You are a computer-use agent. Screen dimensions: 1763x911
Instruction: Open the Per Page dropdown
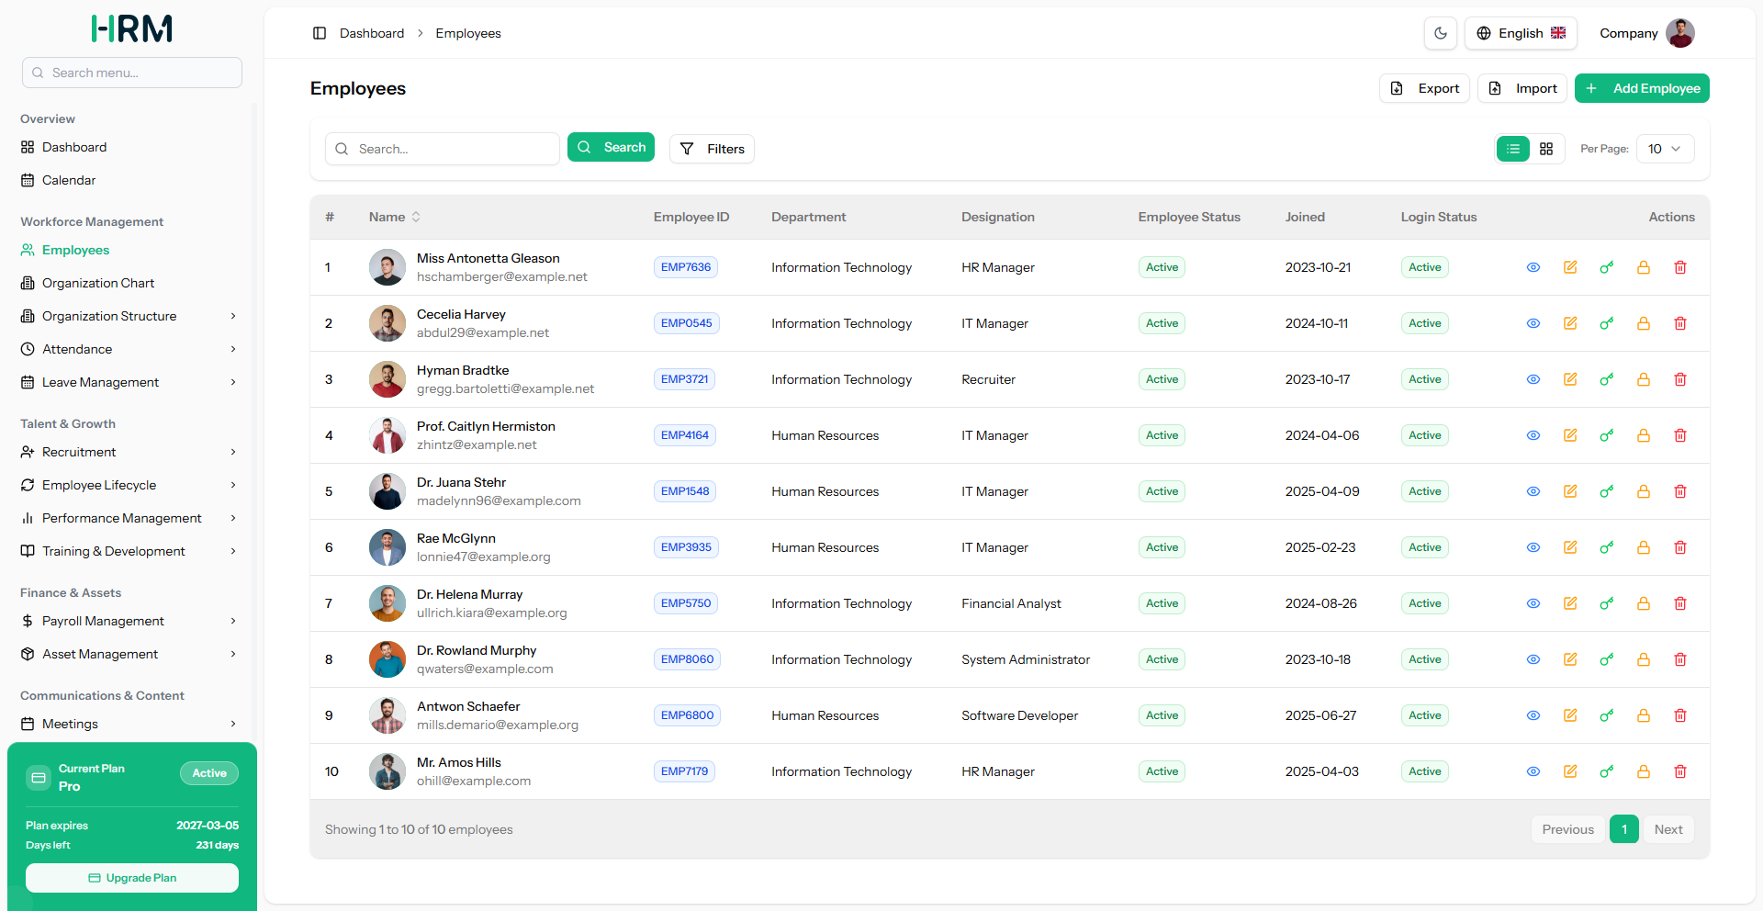coord(1665,149)
